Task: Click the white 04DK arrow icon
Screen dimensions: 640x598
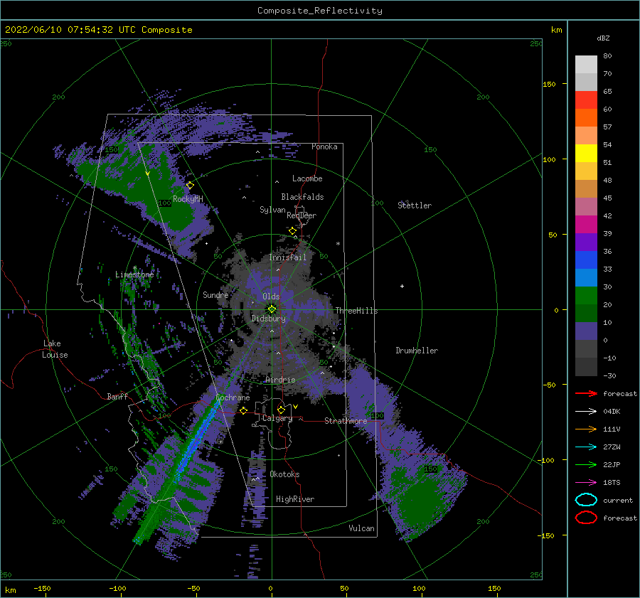Action: (586, 411)
